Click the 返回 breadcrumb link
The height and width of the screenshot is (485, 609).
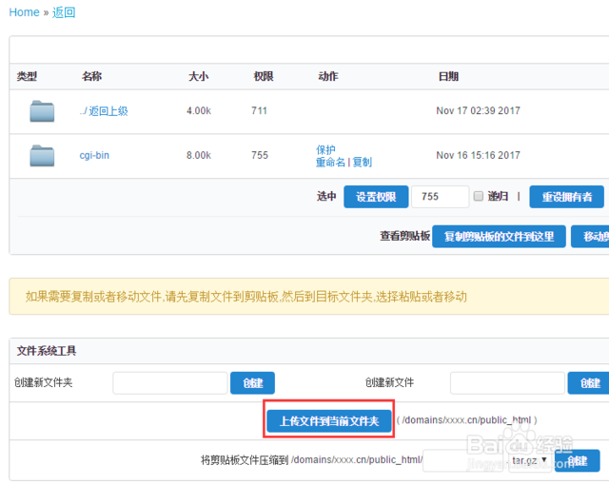[64, 12]
